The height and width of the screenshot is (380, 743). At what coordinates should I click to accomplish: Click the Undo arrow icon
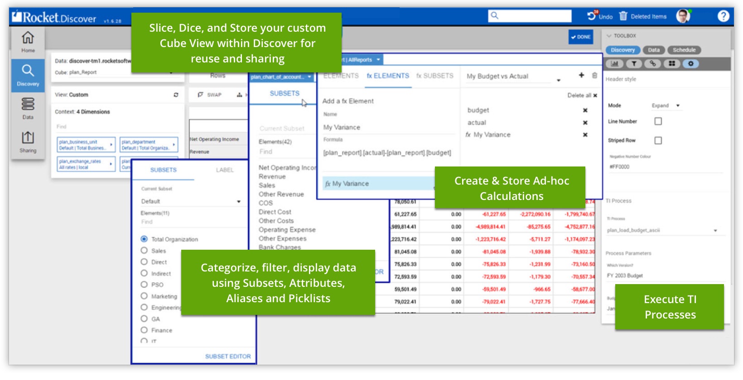click(592, 16)
